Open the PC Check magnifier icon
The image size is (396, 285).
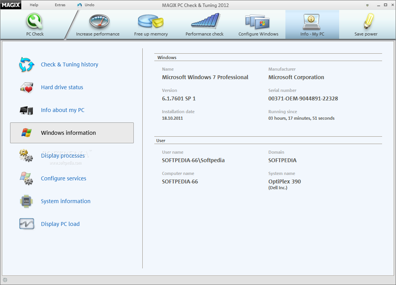tap(34, 22)
